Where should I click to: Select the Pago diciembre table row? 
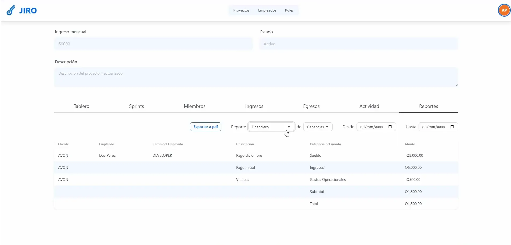[x=249, y=155]
